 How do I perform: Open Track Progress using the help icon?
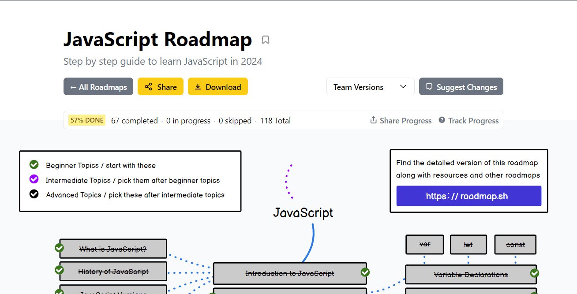[442, 120]
